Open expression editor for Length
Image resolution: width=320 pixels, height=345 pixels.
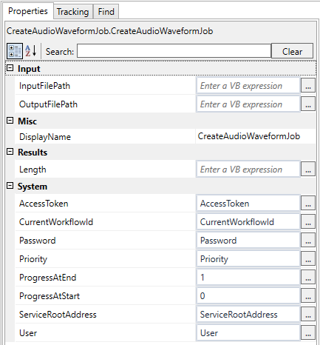[308, 170]
